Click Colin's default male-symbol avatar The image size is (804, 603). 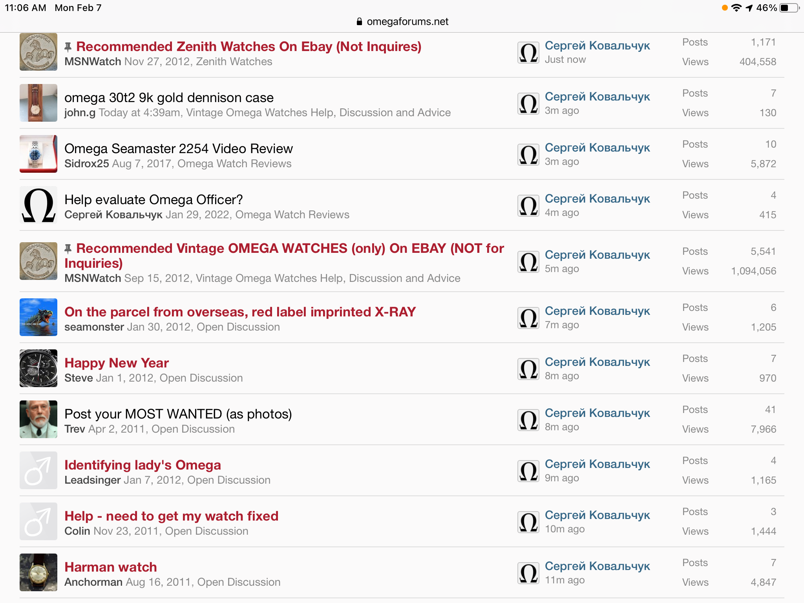click(38, 521)
